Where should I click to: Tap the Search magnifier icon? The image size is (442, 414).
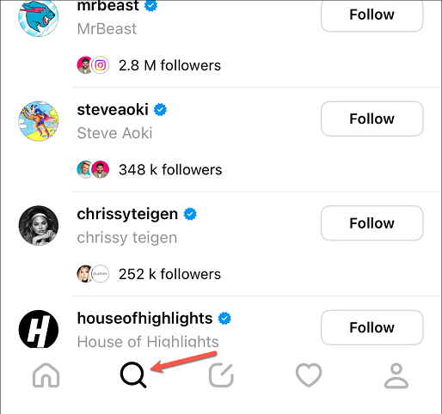[x=133, y=375]
